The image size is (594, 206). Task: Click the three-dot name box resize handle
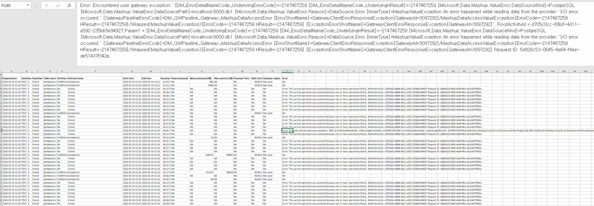pyautogui.click(x=36, y=5)
